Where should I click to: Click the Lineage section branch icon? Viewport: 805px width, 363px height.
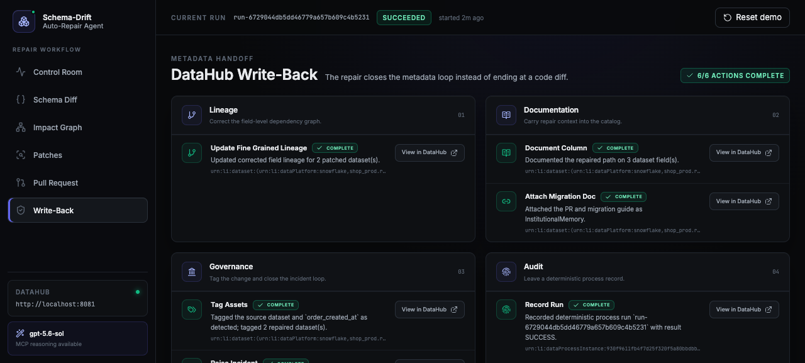click(192, 115)
